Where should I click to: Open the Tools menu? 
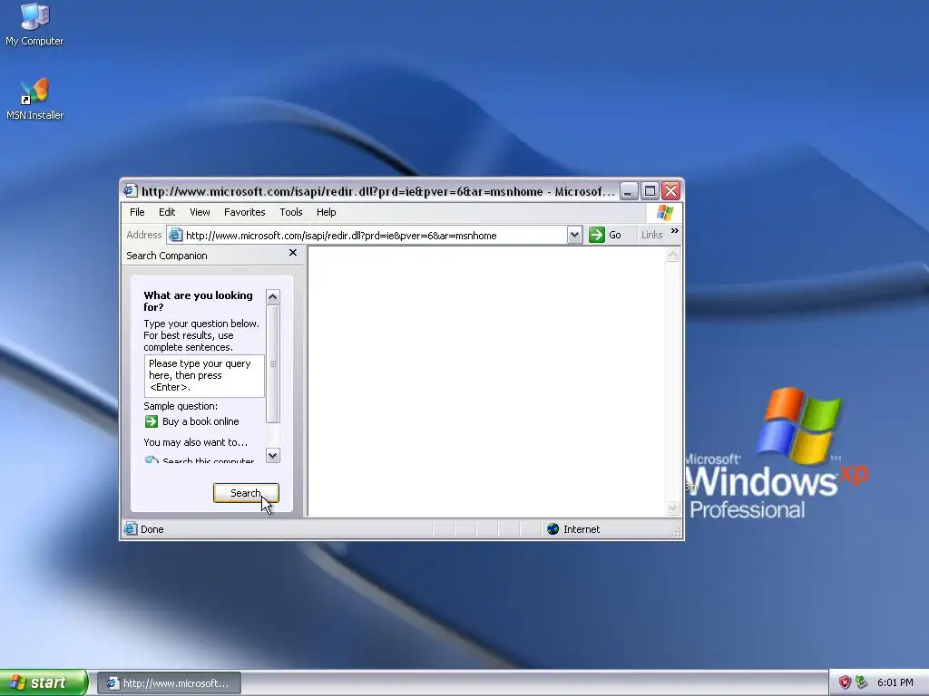(291, 212)
